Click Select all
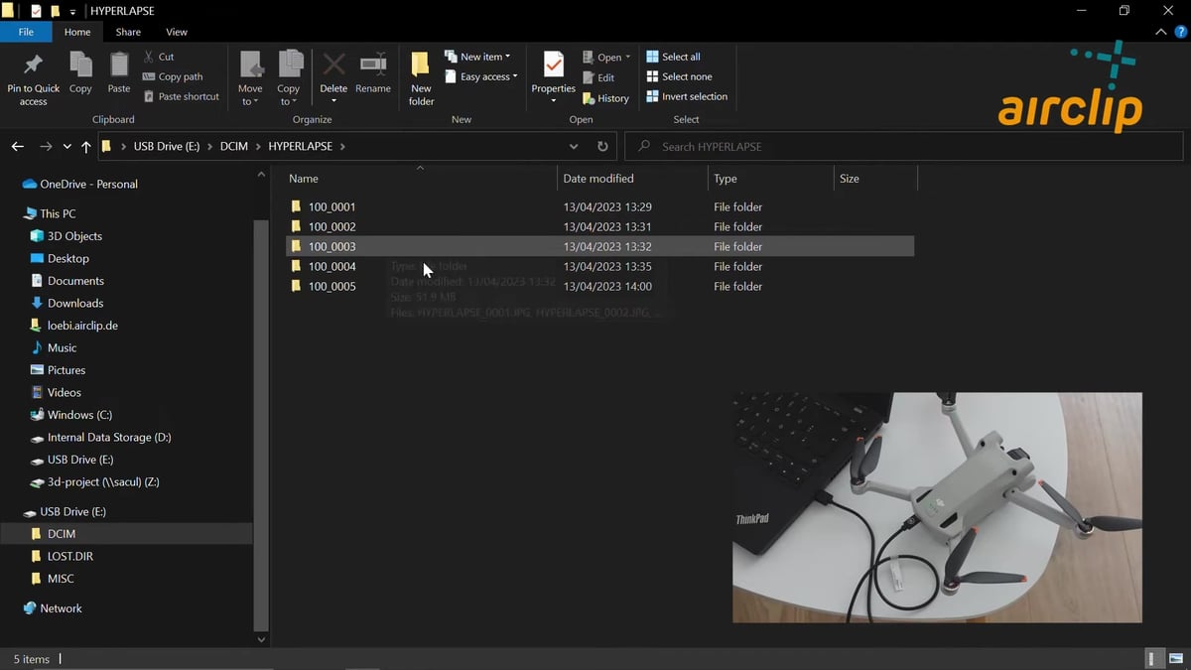 tap(673, 57)
